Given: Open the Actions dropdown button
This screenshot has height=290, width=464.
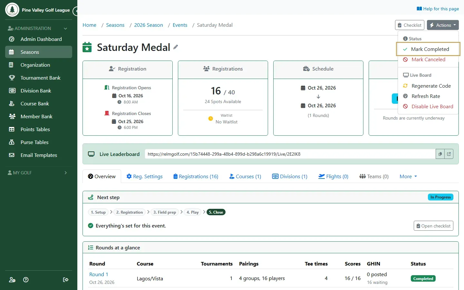Looking at the screenshot, I should point(443,25).
